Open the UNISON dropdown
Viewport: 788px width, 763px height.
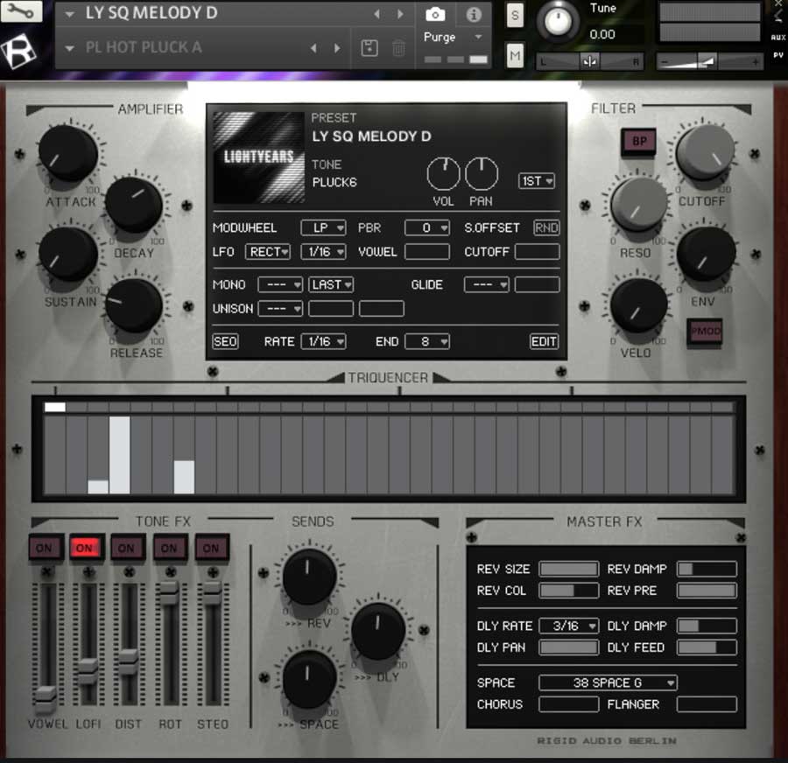point(280,308)
